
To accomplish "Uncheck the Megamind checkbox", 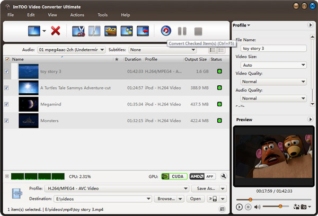I will pos(6,104).
